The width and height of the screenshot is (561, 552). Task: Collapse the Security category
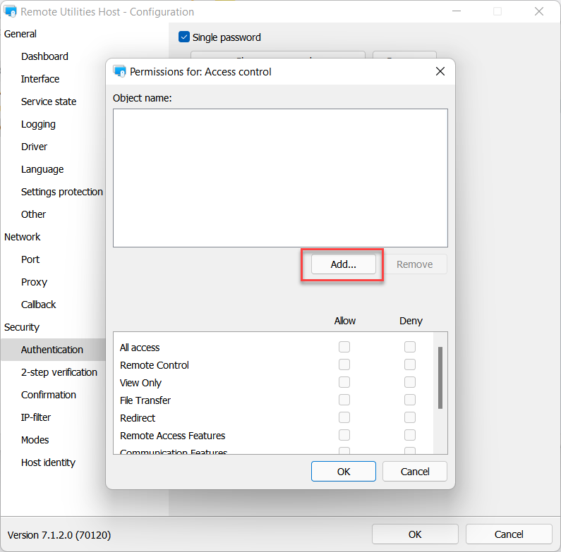click(22, 327)
